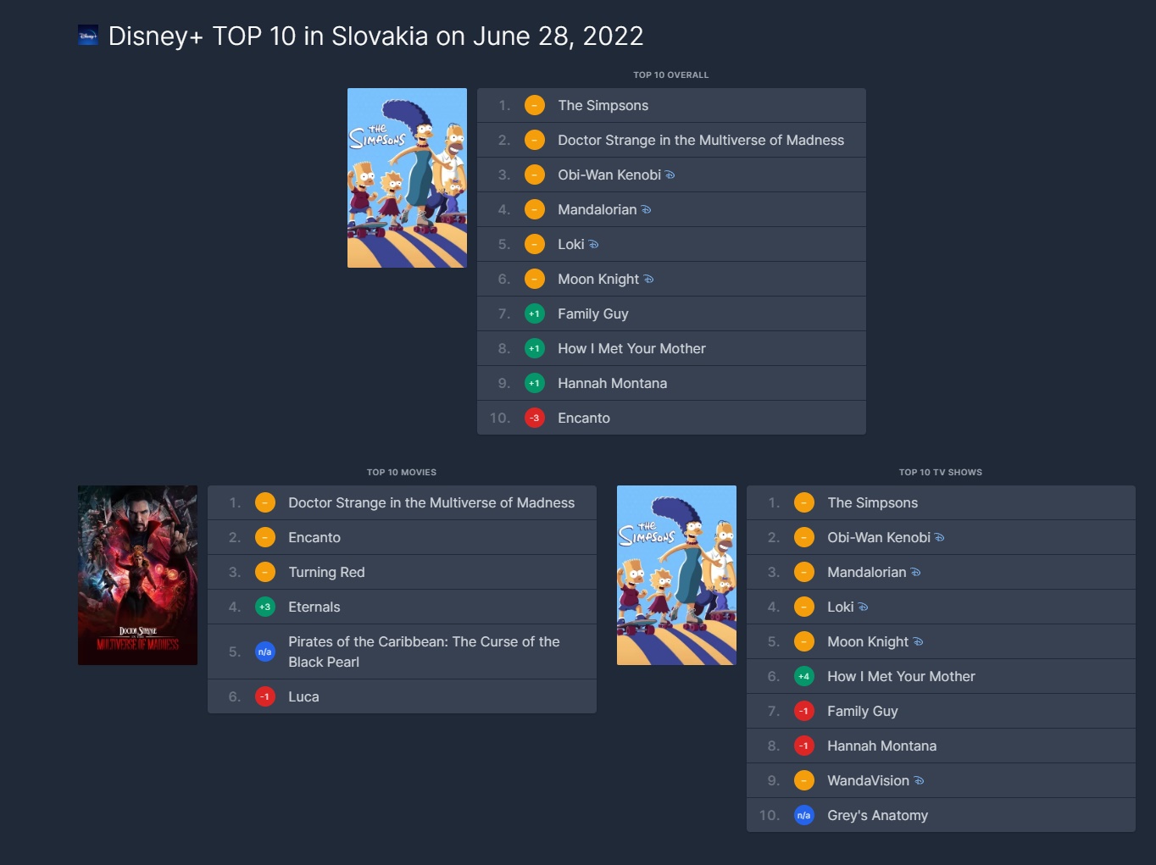Click the Disney+ original icon next to Mandalorian in TV Shows
Screen dimensions: 1156x865
tap(915, 573)
